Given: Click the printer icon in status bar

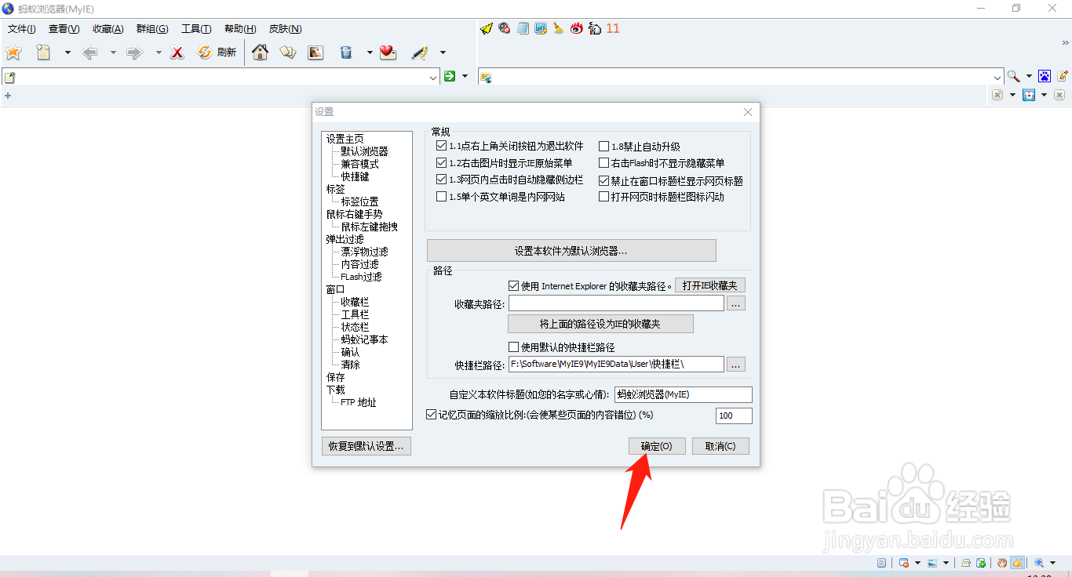Looking at the screenshot, I should tap(965, 563).
